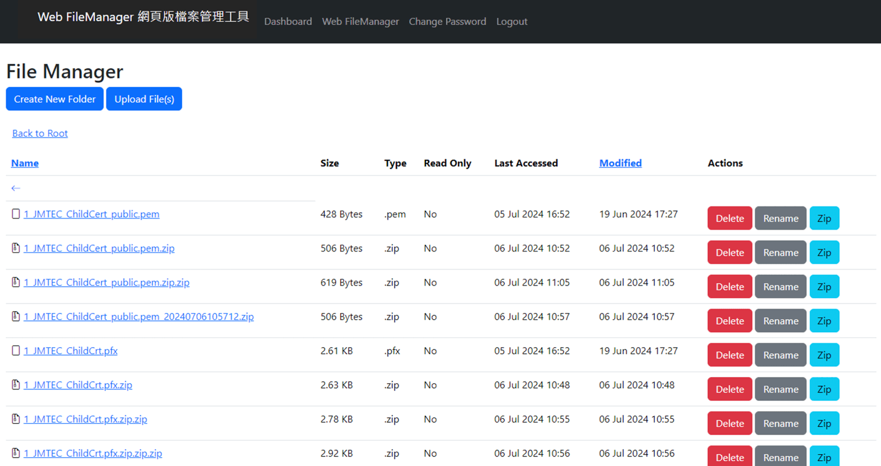This screenshot has width=881, height=466.
Task: Rename the public.pem_20240706105712.zip file
Action: tap(781, 321)
